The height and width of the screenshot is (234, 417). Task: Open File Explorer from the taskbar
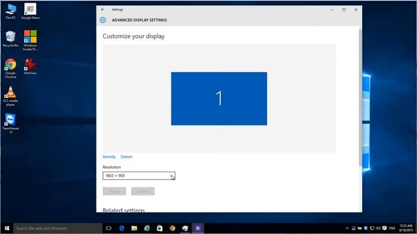pyautogui.click(x=134, y=228)
